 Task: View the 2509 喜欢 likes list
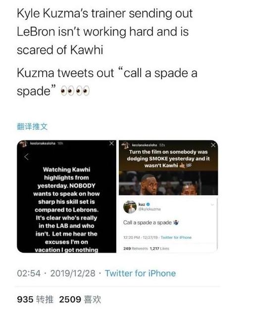[x=80, y=299]
